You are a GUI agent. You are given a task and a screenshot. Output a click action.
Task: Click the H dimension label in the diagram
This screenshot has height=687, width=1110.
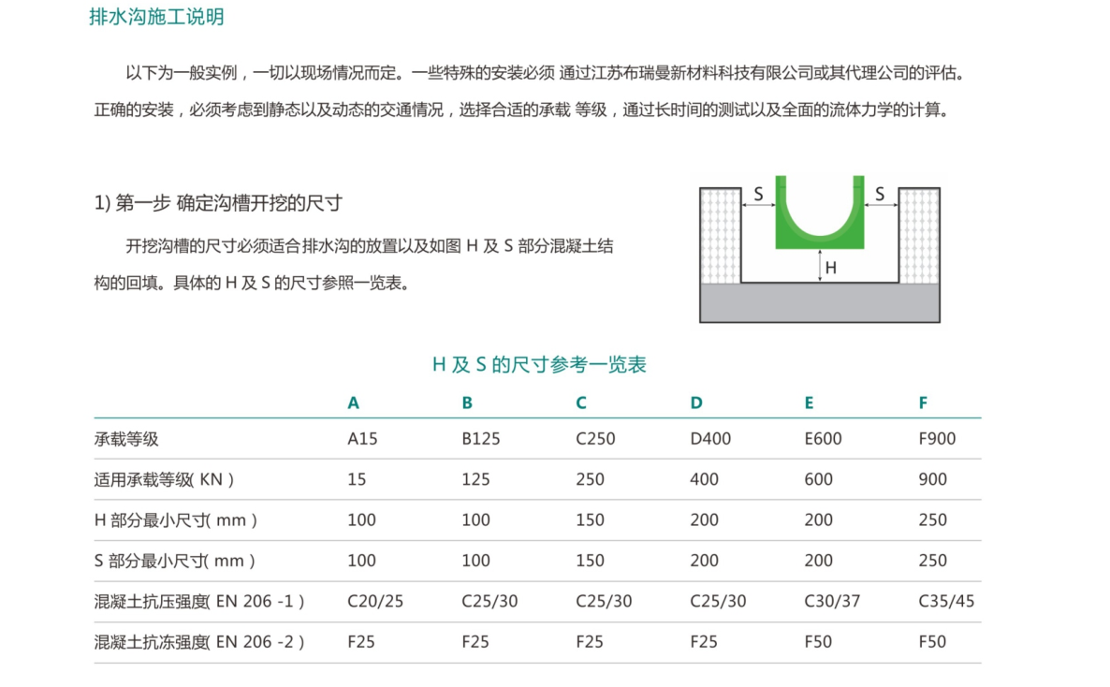point(831,268)
